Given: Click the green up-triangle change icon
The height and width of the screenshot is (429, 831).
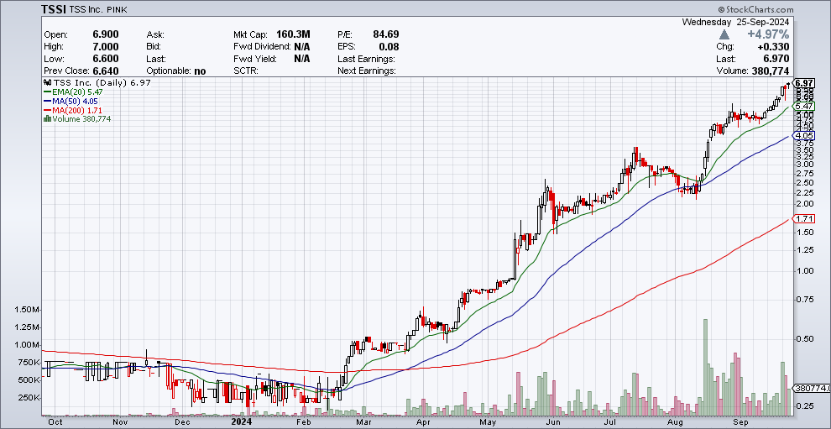Looking at the screenshot, I should tap(724, 34).
